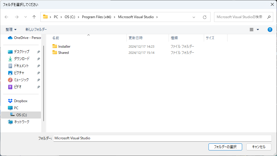Image resolution: width=277 pixels, height=156 pixels.
Task: Cancel the dialog with キャンセル
Action: [259, 147]
